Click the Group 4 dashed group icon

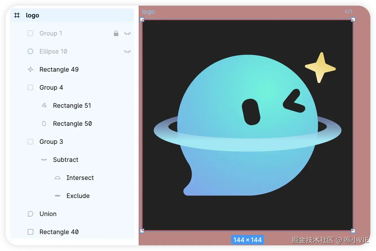(x=30, y=87)
